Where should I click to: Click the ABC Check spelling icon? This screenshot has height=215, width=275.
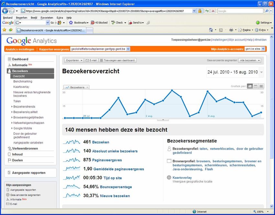coord(113,22)
